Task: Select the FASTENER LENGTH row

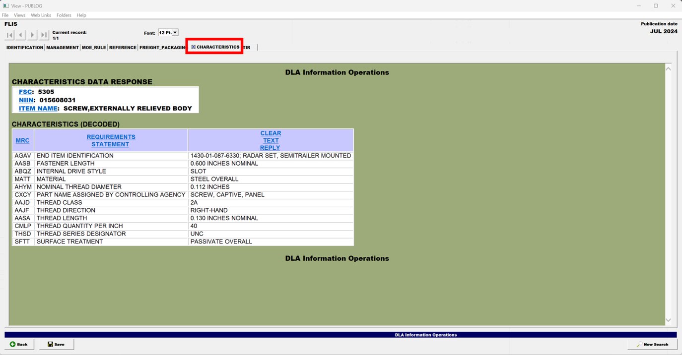Action: click(183, 164)
